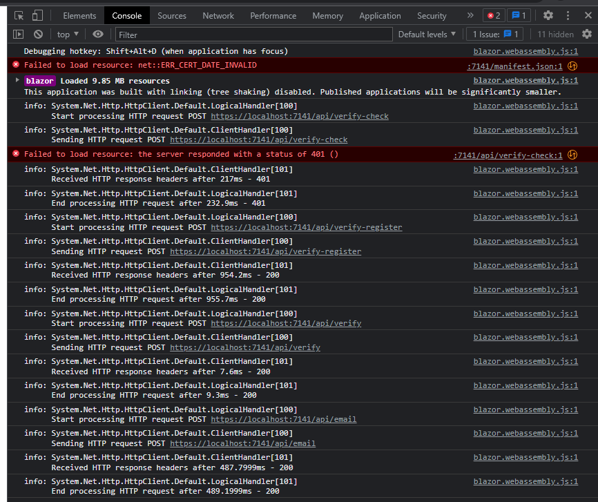Follow the Sending request verify-check URL
Image resolution: width=598 pixels, height=502 pixels.
(258, 139)
